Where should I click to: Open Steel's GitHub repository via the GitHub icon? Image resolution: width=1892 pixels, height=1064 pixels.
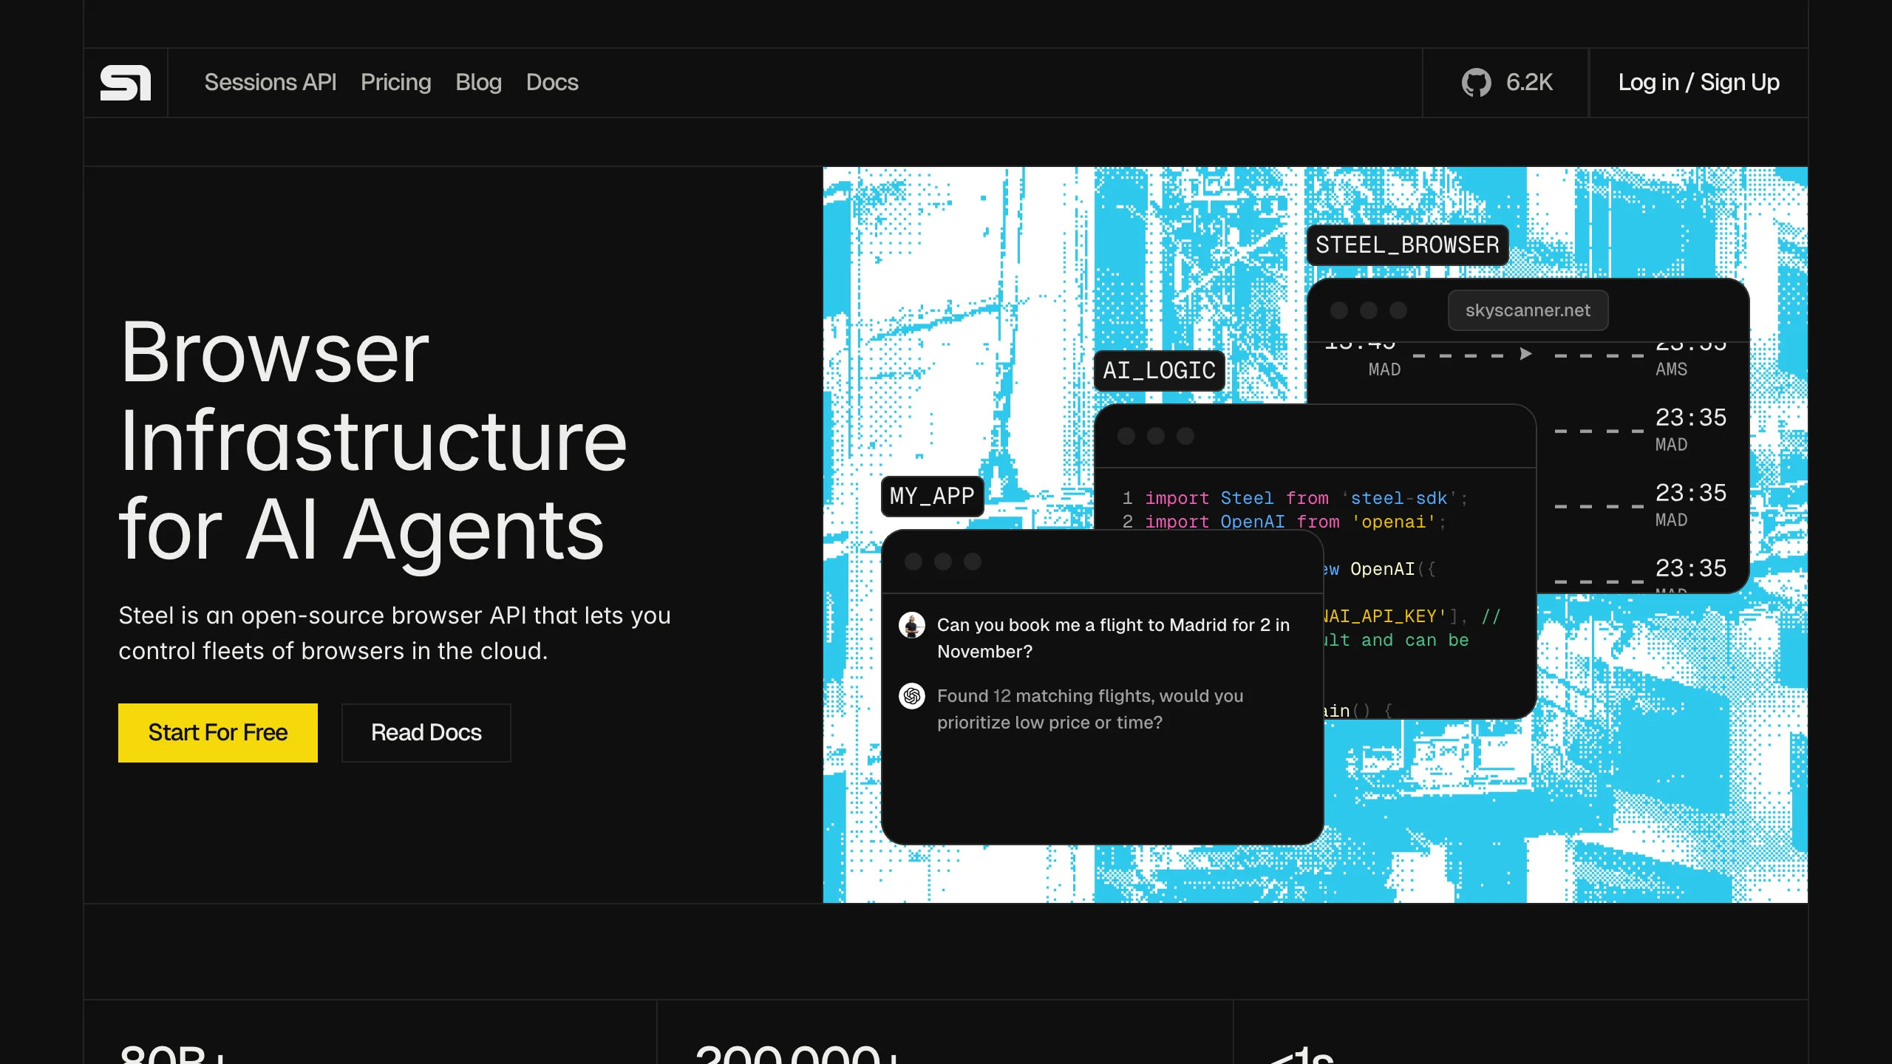[x=1477, y=83]
